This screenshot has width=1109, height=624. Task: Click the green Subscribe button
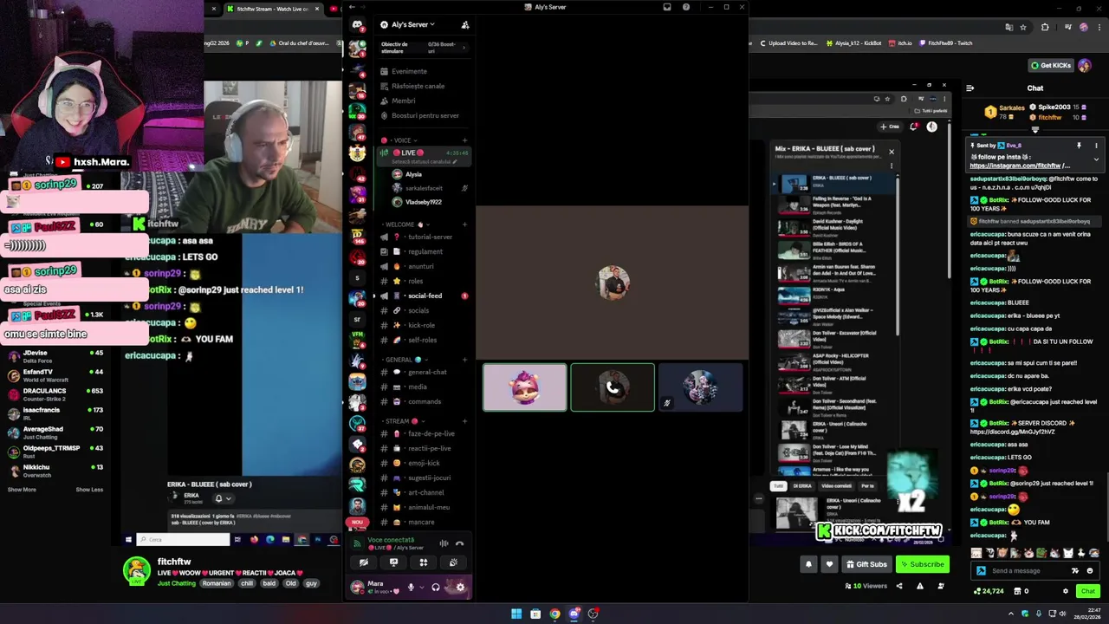click(923, 564)
